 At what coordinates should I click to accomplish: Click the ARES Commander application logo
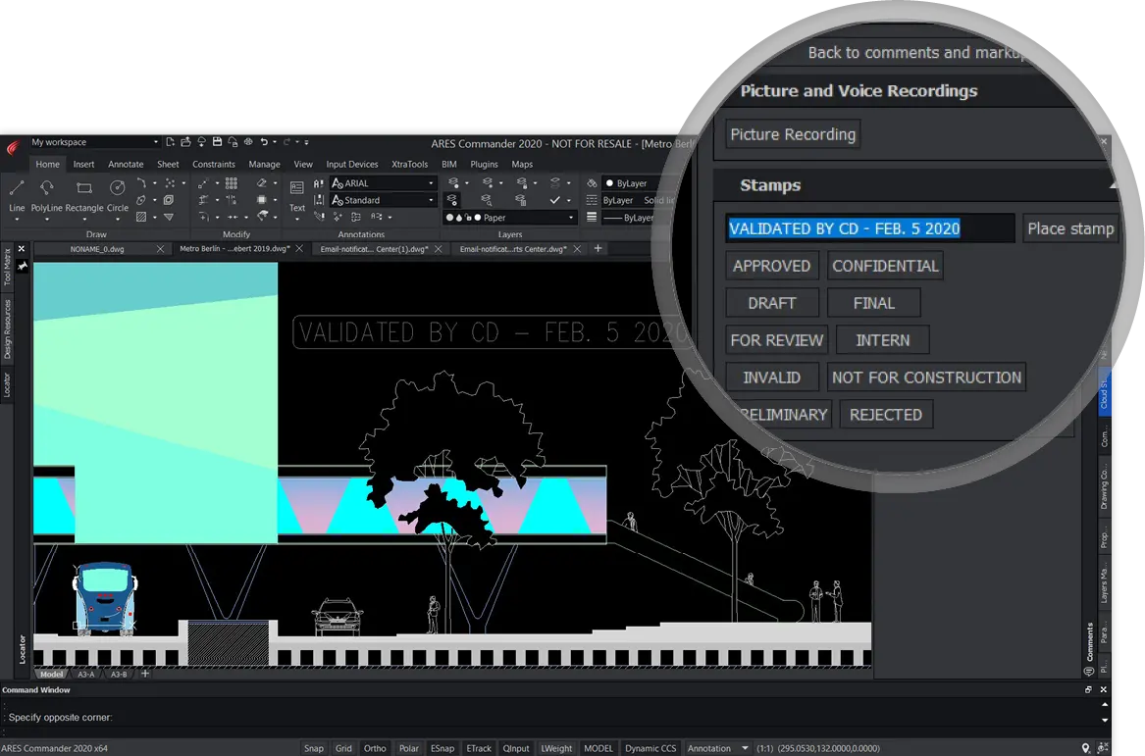[x=13, y=149]
